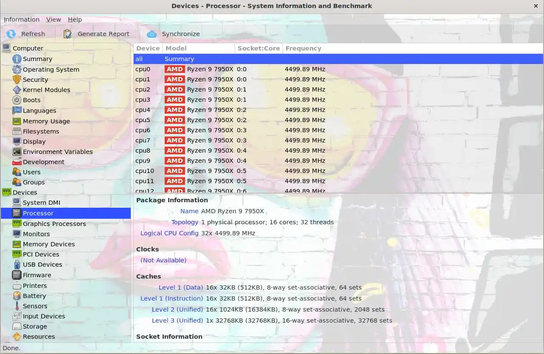The image size is (544, 354).
Task: Select the cpu5 row in list
Action: 230,120
